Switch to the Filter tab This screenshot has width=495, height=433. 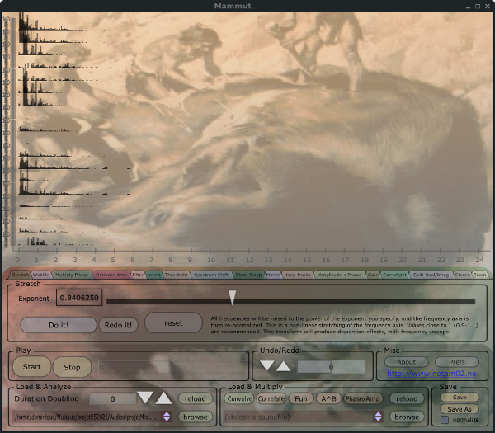point(138,275)
